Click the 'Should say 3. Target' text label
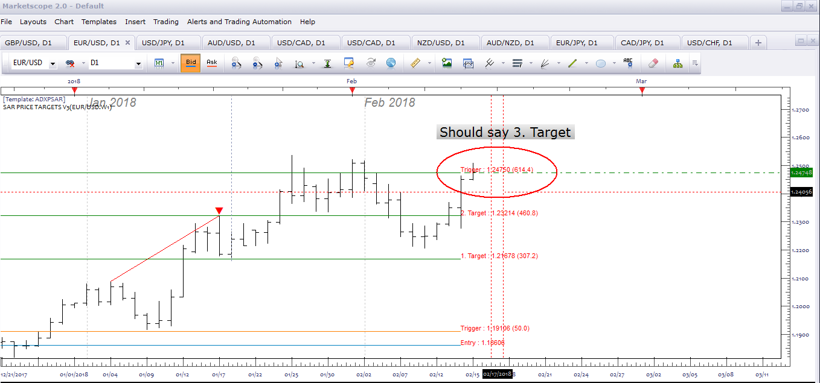The width and height of the screenshot is (820, 383). tap(505, 132)
